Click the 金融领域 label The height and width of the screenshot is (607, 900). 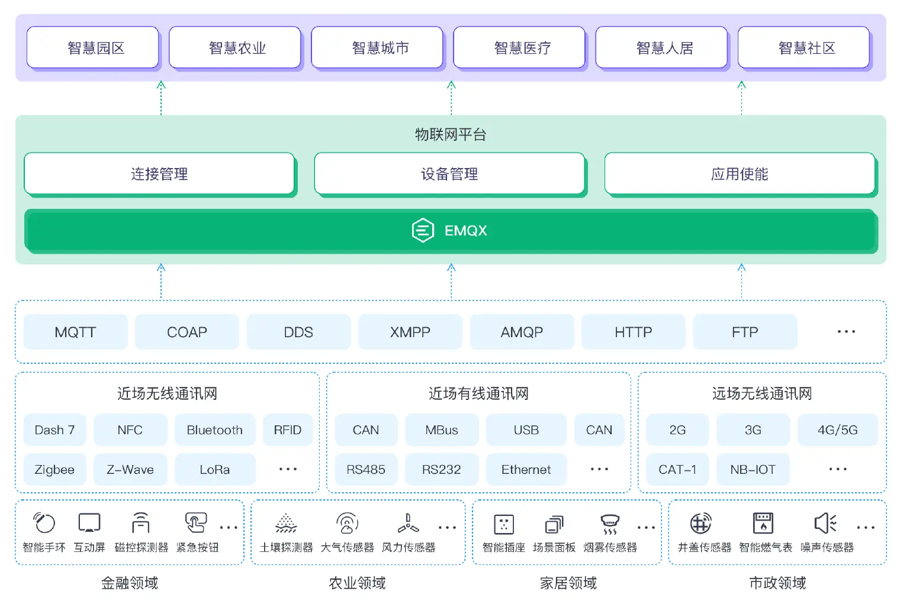(x=130, y=583)
